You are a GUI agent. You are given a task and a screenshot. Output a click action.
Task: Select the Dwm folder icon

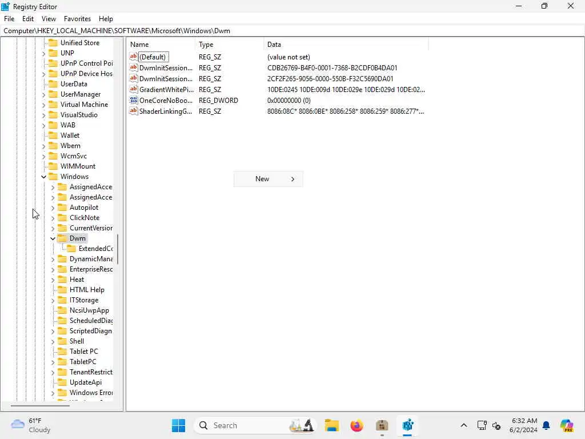62,238
